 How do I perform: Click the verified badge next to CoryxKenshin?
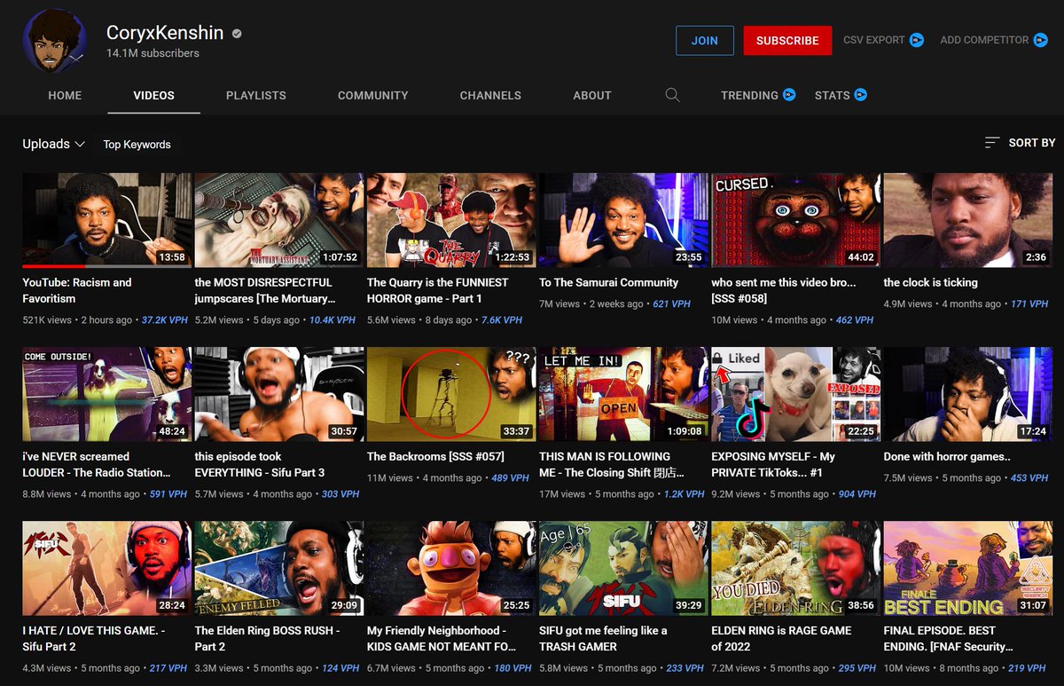coord(237,34)
